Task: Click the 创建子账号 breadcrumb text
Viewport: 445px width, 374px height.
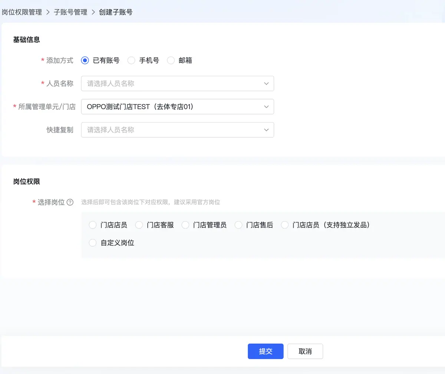Action: [116, 12]
